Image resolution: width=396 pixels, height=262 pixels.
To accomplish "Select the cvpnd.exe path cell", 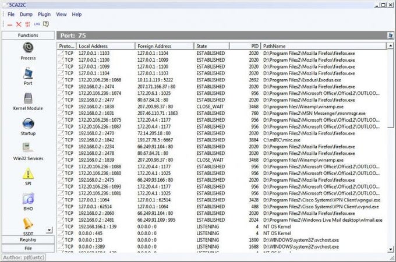I will pos(321,207).
